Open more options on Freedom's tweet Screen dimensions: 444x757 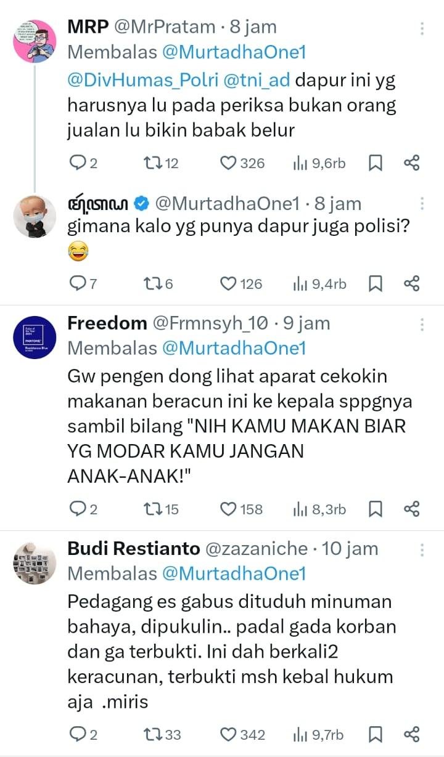coord(422,324)
